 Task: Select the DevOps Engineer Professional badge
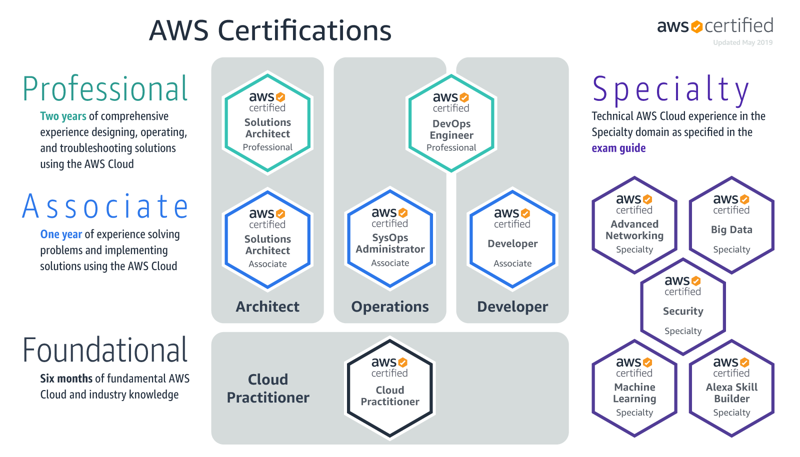click(451, 123)
